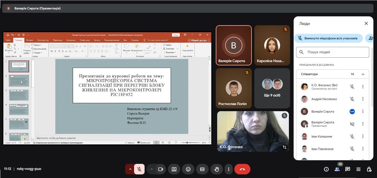Click Вход sign-in button in PowerPoint
377x178 pixels.
pos(176,35)
